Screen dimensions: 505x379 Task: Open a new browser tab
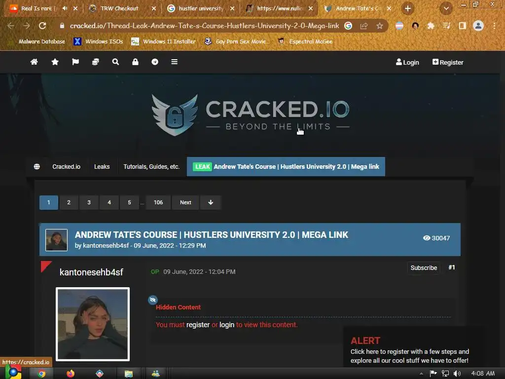click(408, 8)
